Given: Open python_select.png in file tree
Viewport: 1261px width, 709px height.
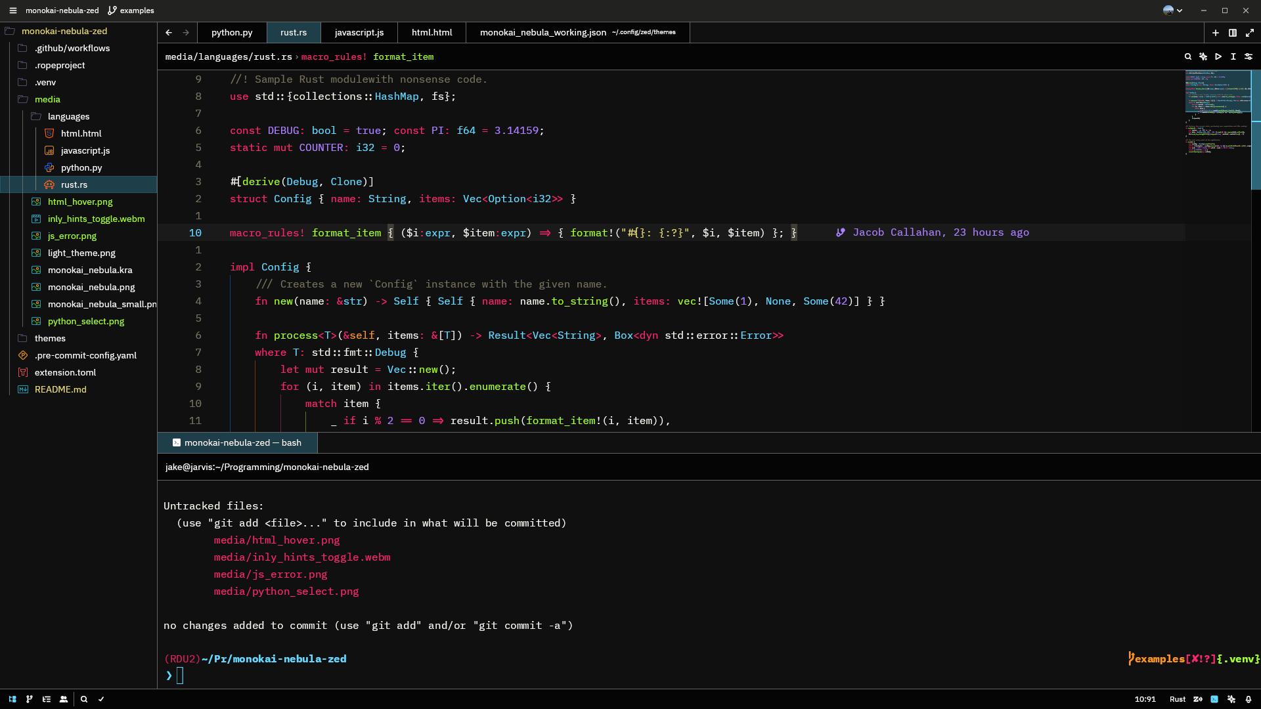Looking at the screenshot, I should pyautogui.click(x=79, y=321).
